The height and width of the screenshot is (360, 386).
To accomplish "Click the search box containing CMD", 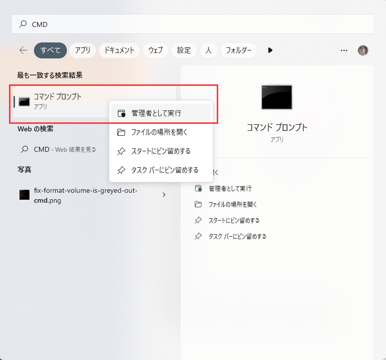I will [193, 24].
